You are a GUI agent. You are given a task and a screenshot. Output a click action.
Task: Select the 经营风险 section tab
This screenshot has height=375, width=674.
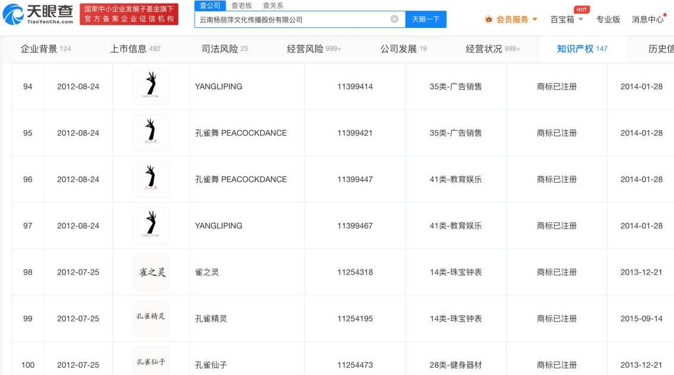tap(313, 49)
